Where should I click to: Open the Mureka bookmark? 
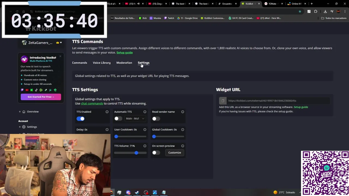tap(155, 18)
